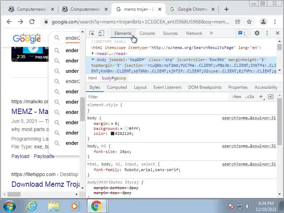Reload the current page
Screen dimensions: 284x213
(x=32, y=22)
